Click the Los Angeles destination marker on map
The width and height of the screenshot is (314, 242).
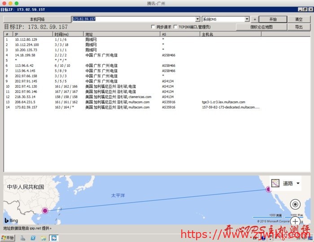pos(269,190)
